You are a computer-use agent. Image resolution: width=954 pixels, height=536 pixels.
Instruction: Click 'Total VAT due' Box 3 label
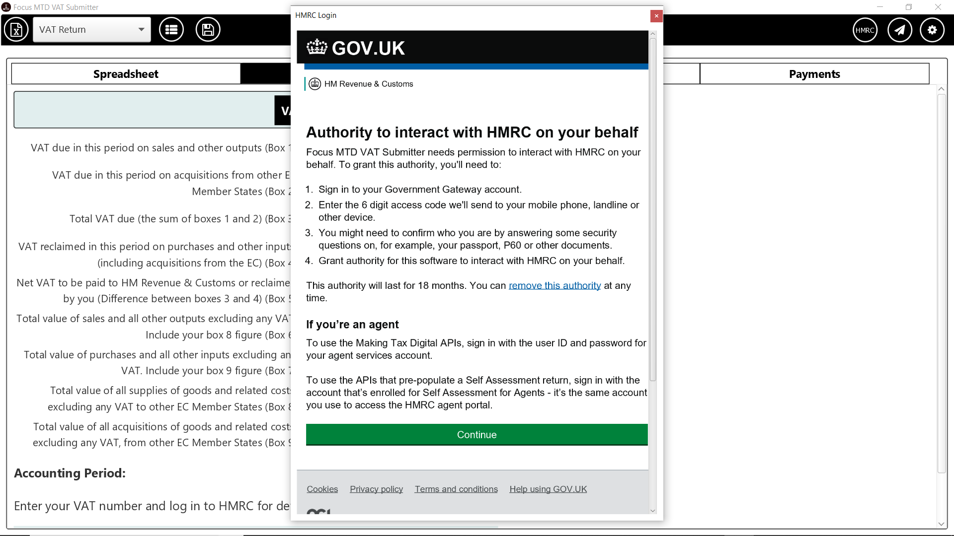180,219
